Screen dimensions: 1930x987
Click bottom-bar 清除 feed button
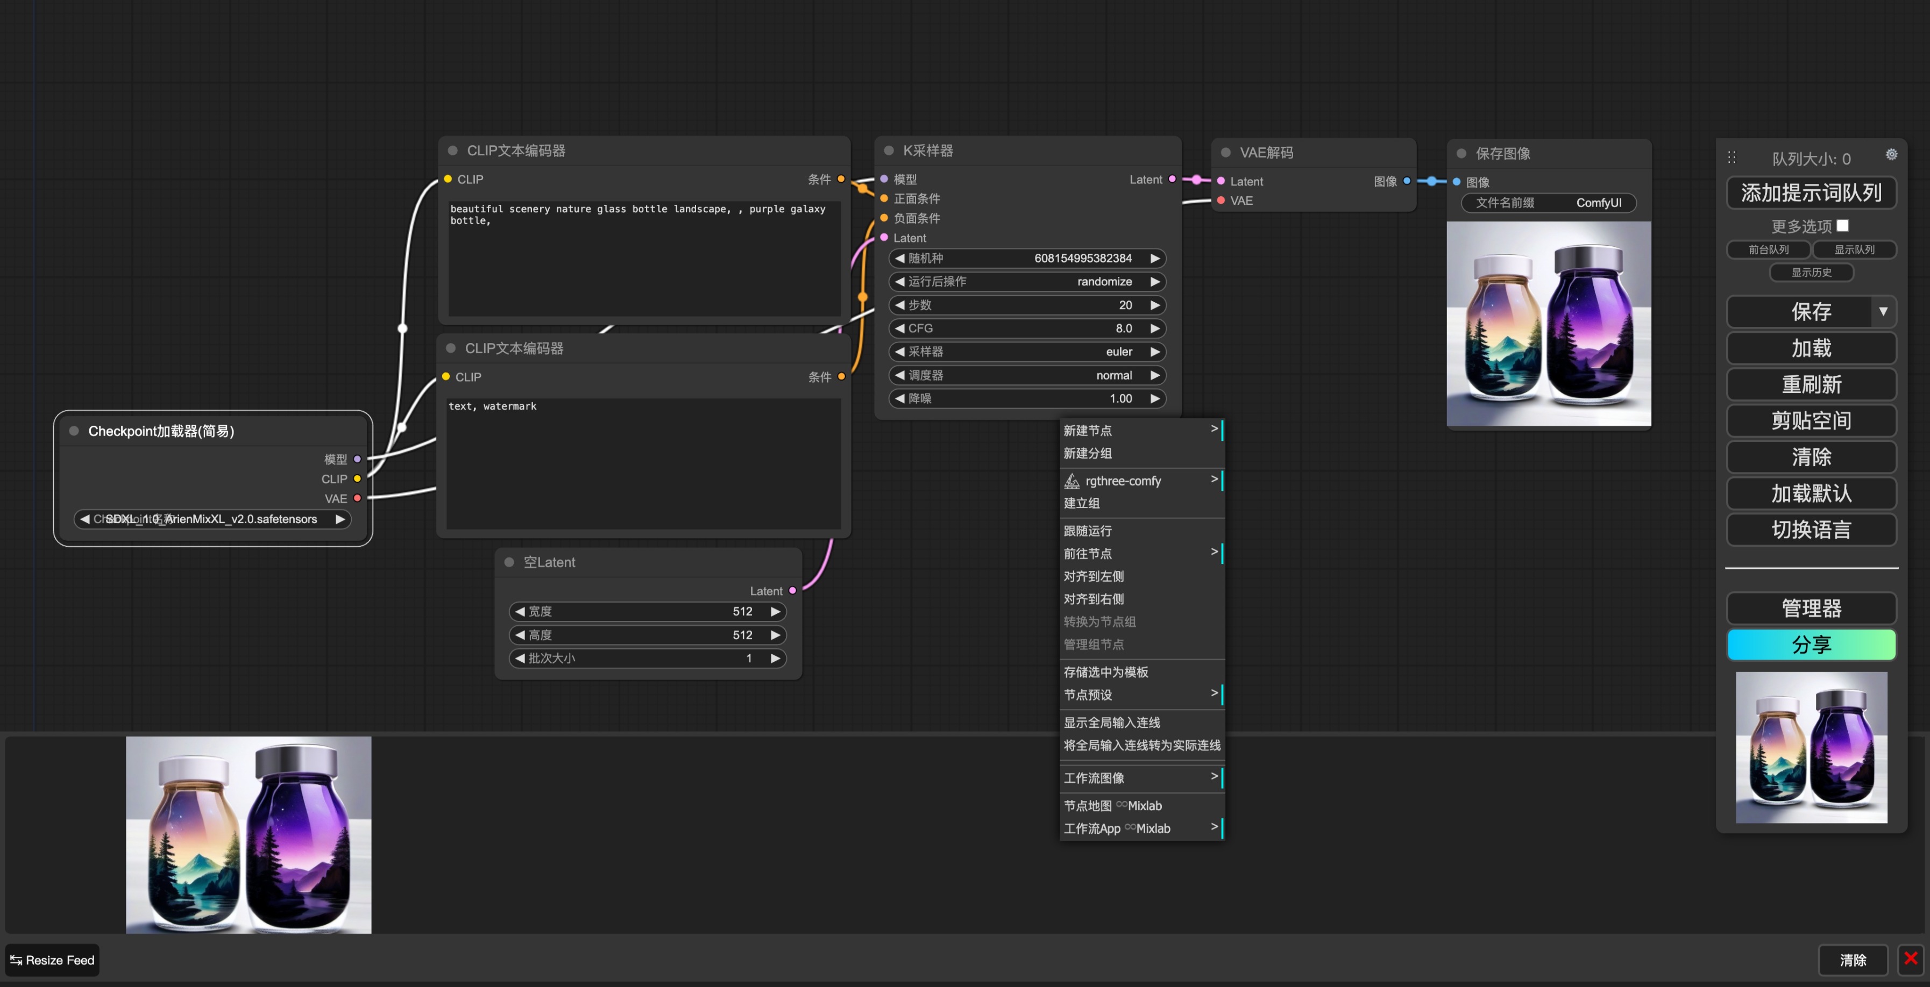1853,960
